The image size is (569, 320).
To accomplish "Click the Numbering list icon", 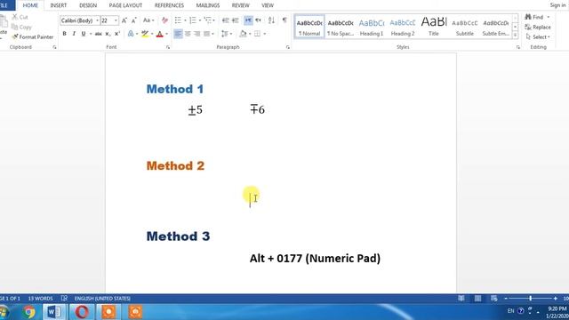I will 193,20.
